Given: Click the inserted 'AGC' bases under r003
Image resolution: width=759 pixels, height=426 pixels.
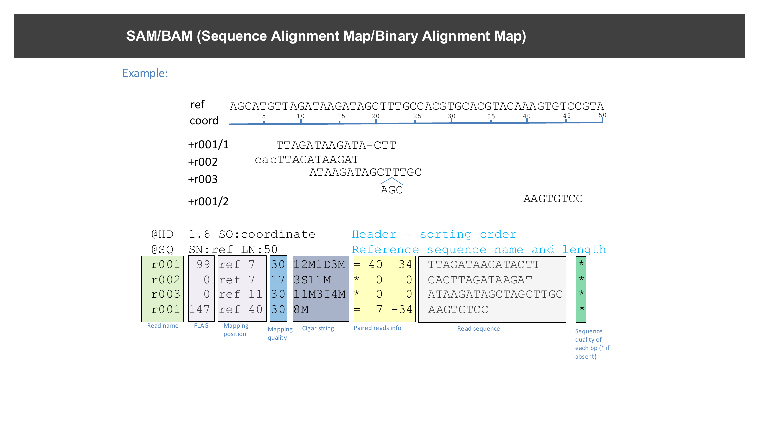Looking at the screenshot, I should tap(392, 190).
